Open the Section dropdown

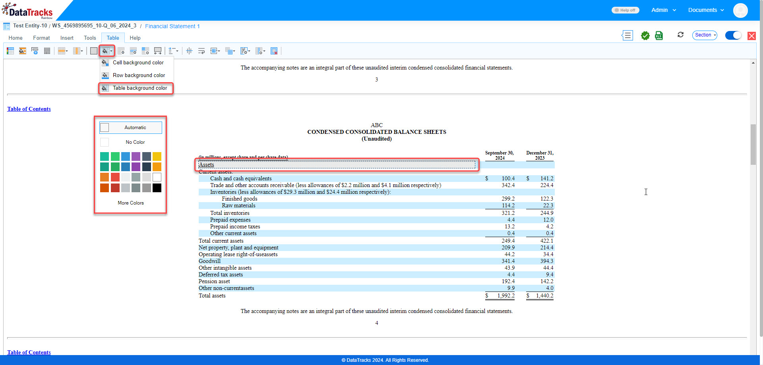pos(705,35)
